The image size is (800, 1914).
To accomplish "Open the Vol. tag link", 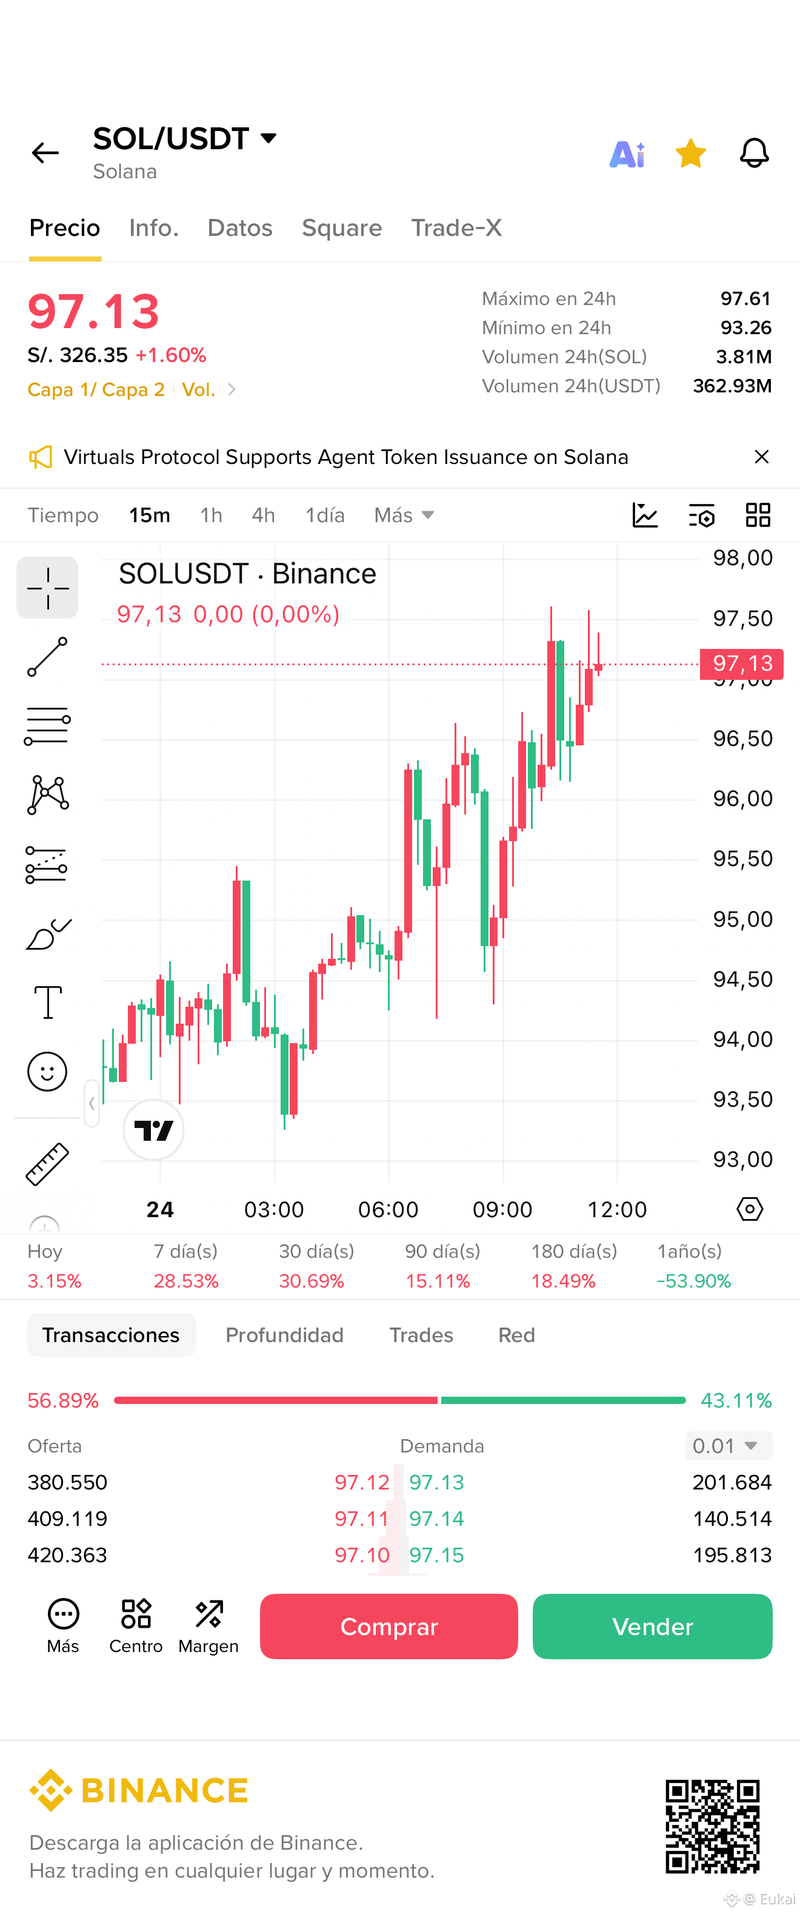I will click(x=198, y=390).
